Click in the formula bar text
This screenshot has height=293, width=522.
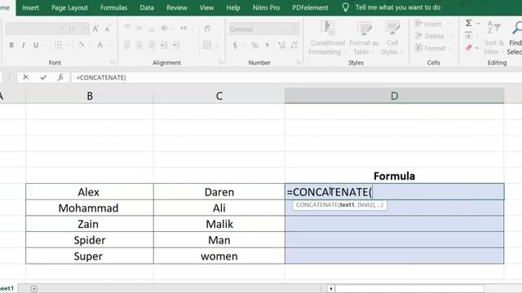101,77
